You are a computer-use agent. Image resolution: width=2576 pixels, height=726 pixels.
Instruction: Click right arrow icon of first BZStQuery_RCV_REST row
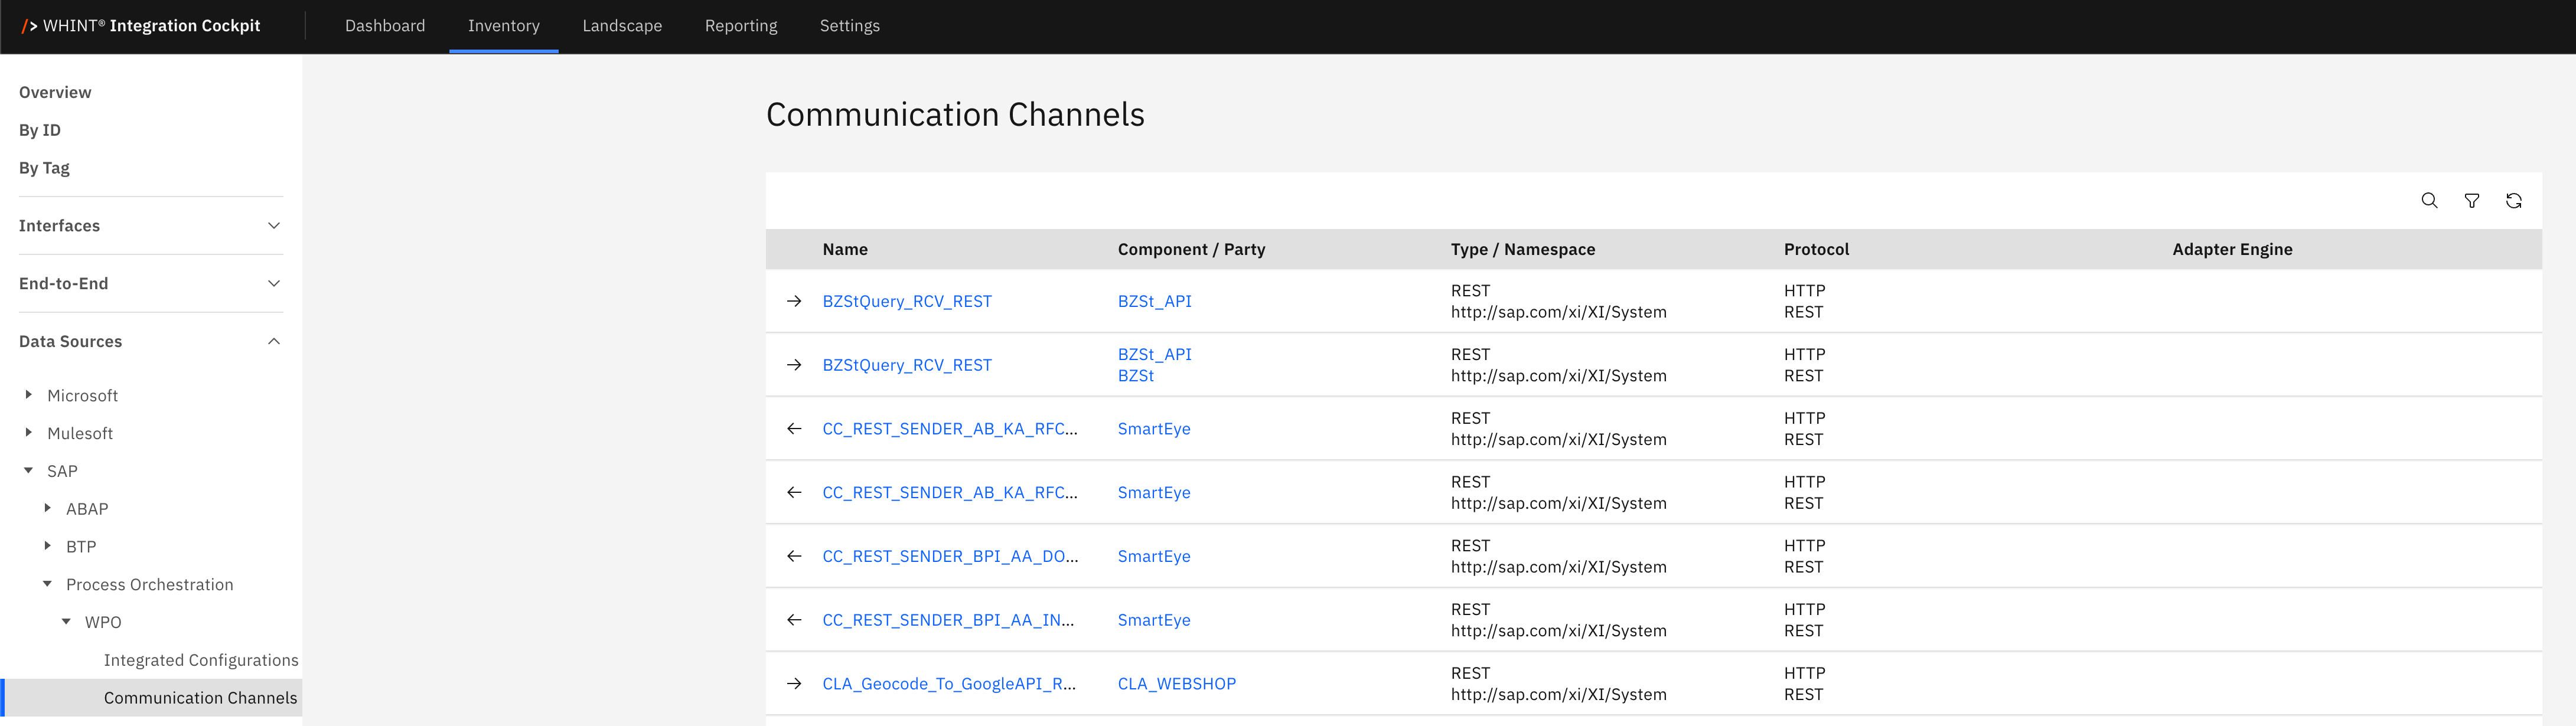click(x=794, y=301)
